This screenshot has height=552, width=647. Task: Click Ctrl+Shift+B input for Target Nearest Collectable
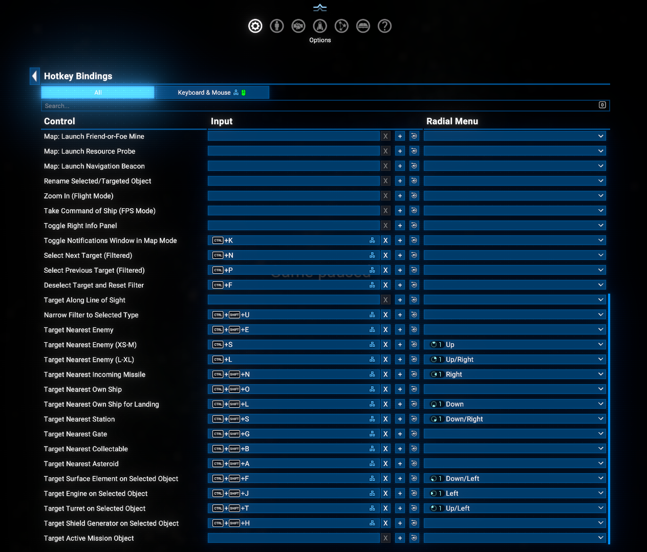point(294,449)
